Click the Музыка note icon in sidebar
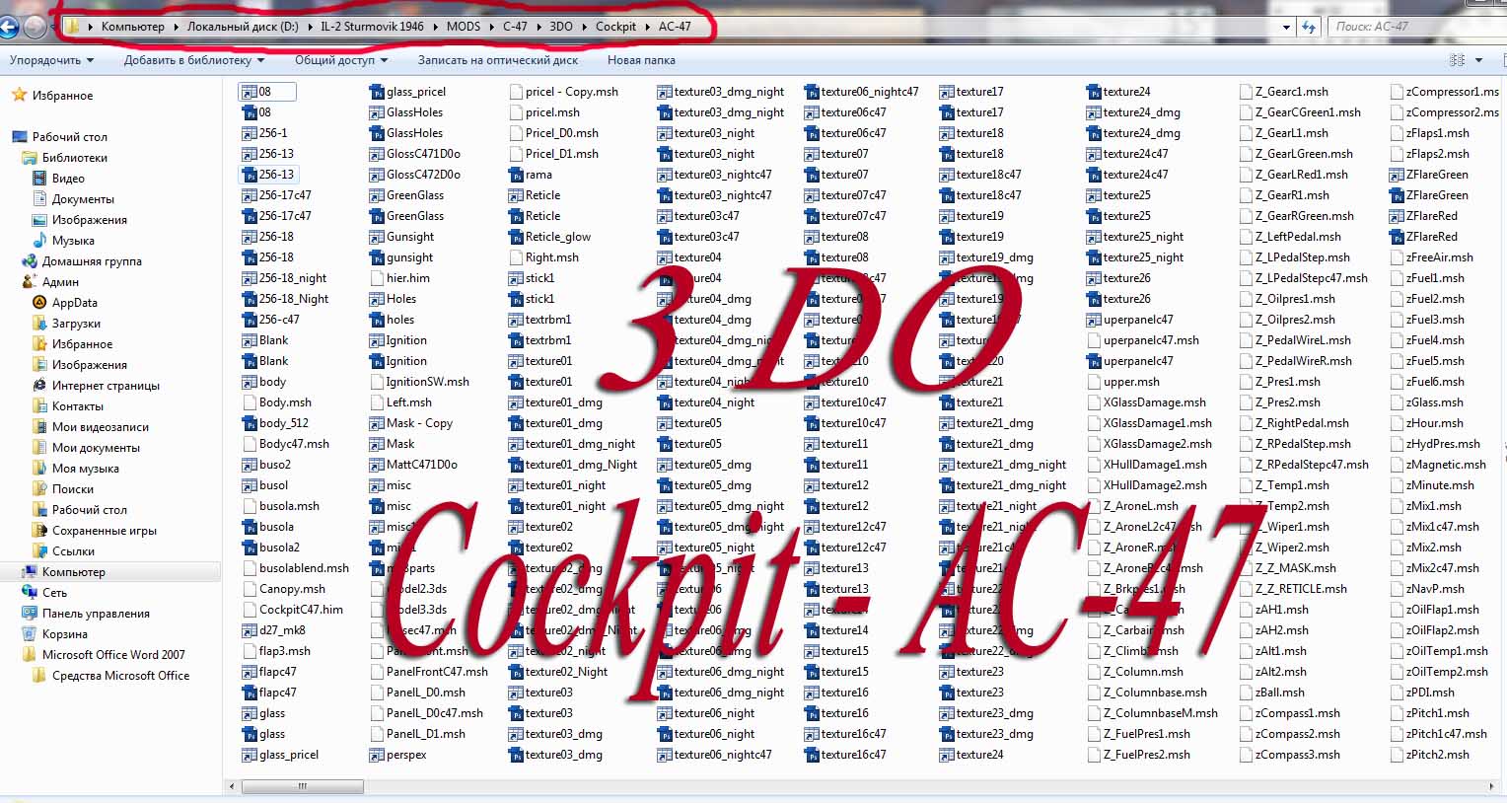The width and height of the screenshot is (1507, 803). 40,241
